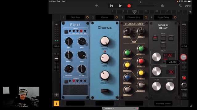Toggle power for Channel Strip slot
Screen dimensions: 197x110
(146, 17)
